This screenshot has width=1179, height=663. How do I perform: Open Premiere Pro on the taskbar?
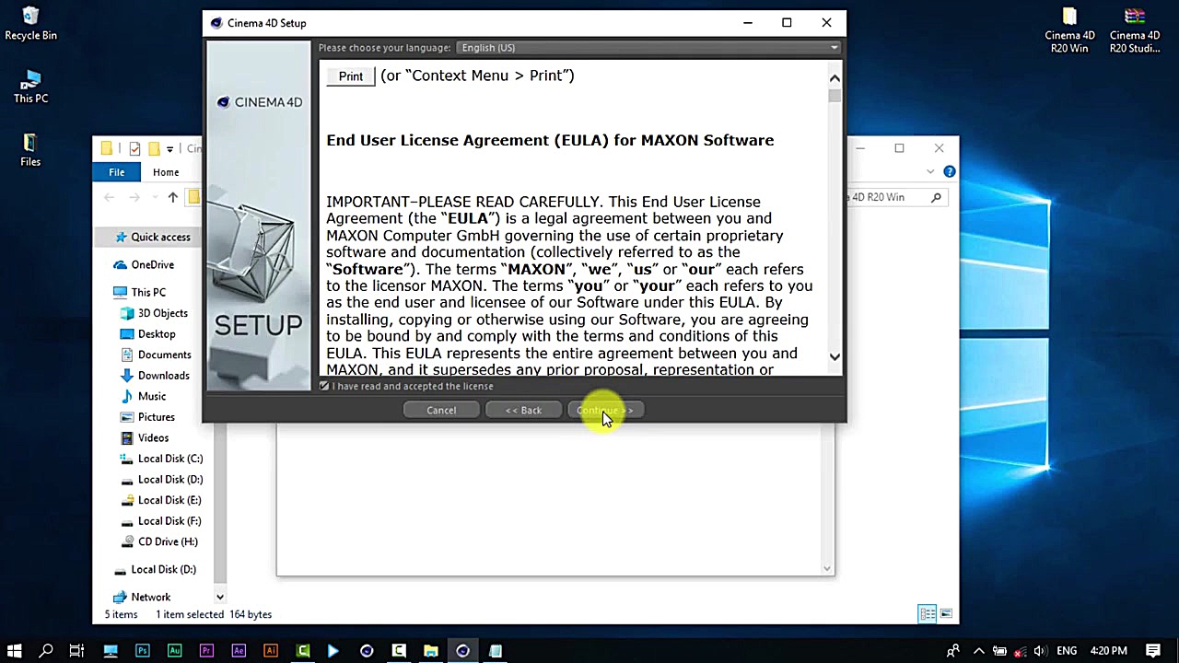(206, 651)
